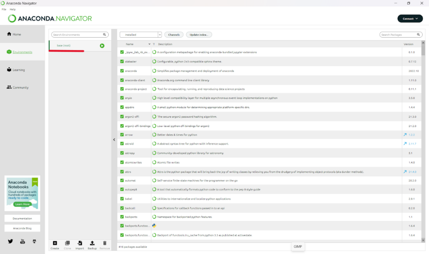Screen dimensions: 429x254
Task: Click the Remove environment trash icon
Action: pyautogui.click(x=105, y=243)
